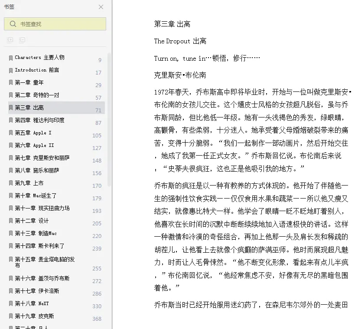Open 第七章 克里斯安和丽萨
The height and width of the screenshot is (329, 358).
tap(42, 158)
